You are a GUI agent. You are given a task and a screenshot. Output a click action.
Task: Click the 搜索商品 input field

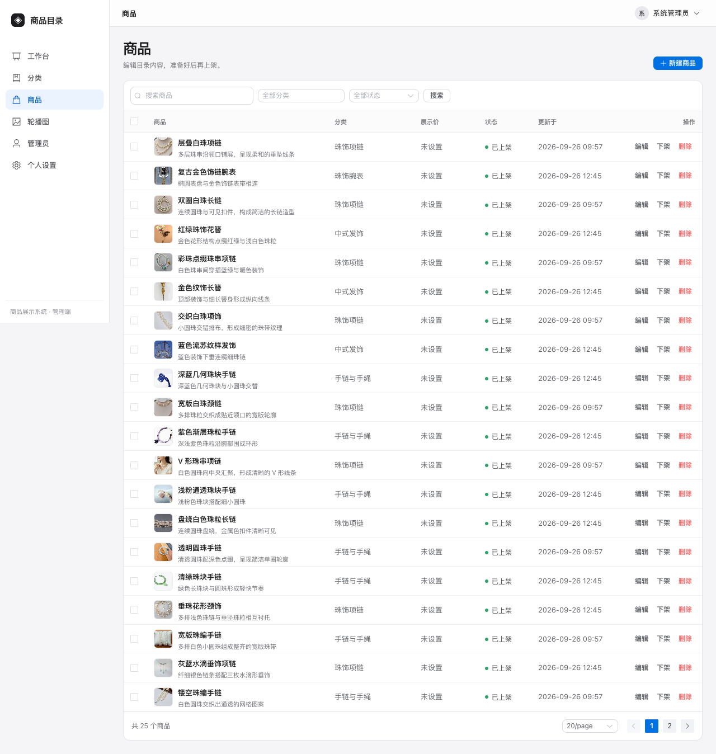[192, 96]
